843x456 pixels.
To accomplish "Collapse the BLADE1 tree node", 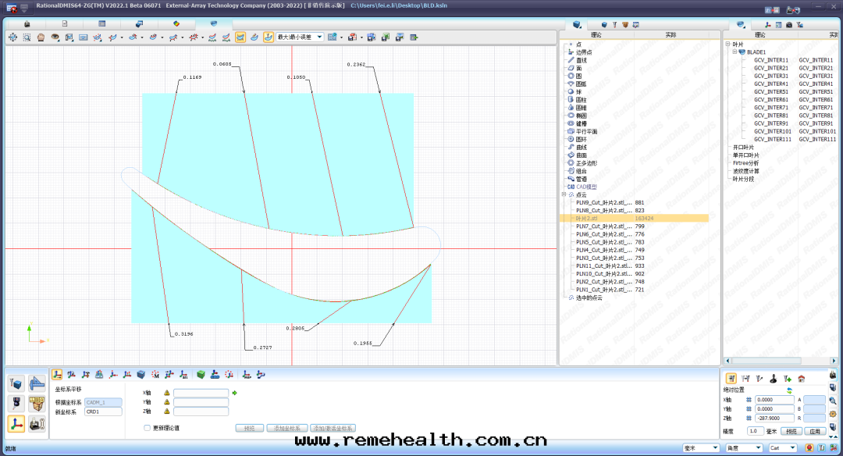I will click(735, 52).
